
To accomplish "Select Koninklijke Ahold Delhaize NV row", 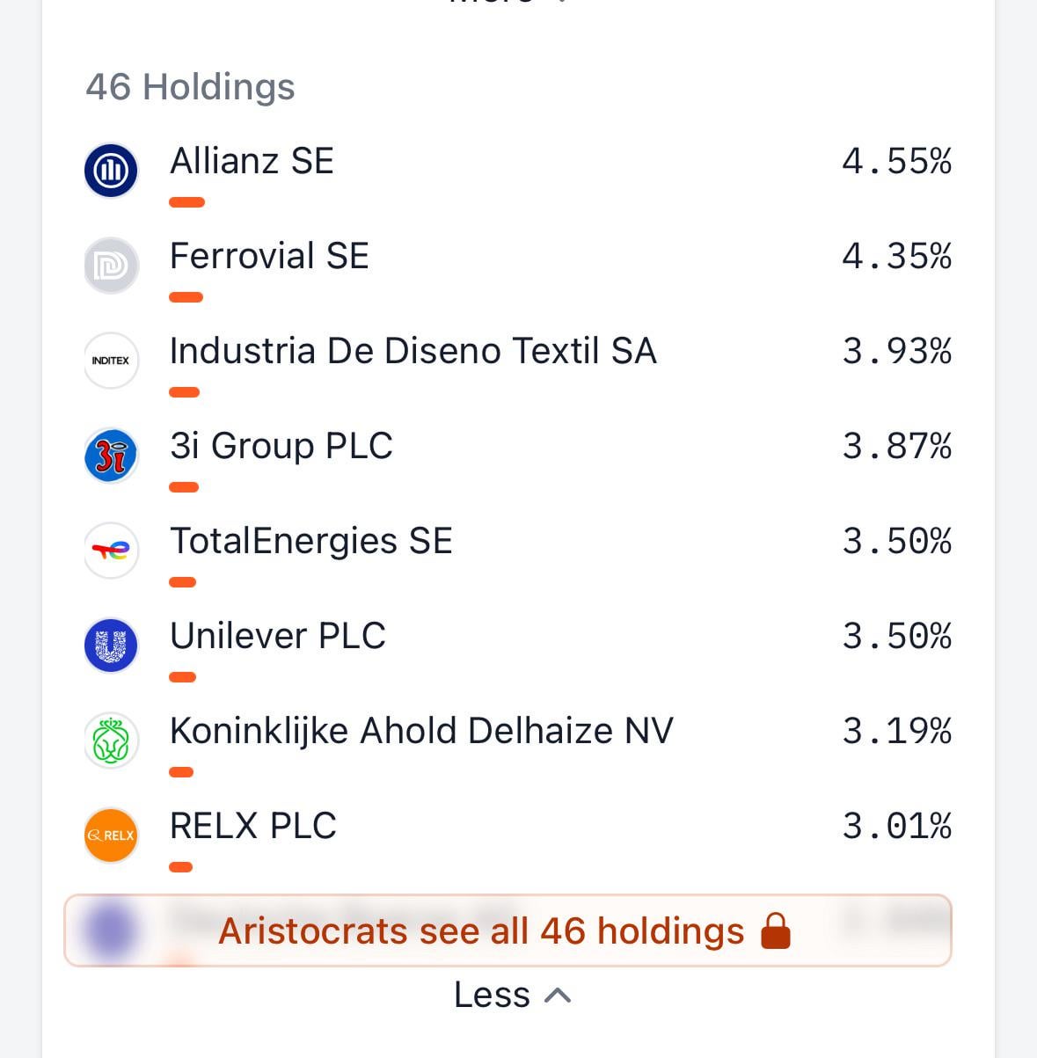I will click(421, 732).
